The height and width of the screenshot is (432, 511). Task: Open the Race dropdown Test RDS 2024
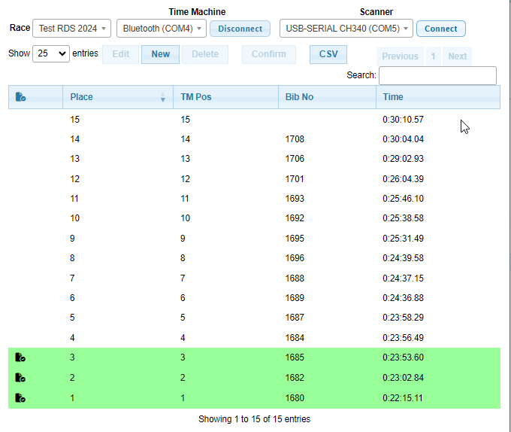[x=72, y=29]
